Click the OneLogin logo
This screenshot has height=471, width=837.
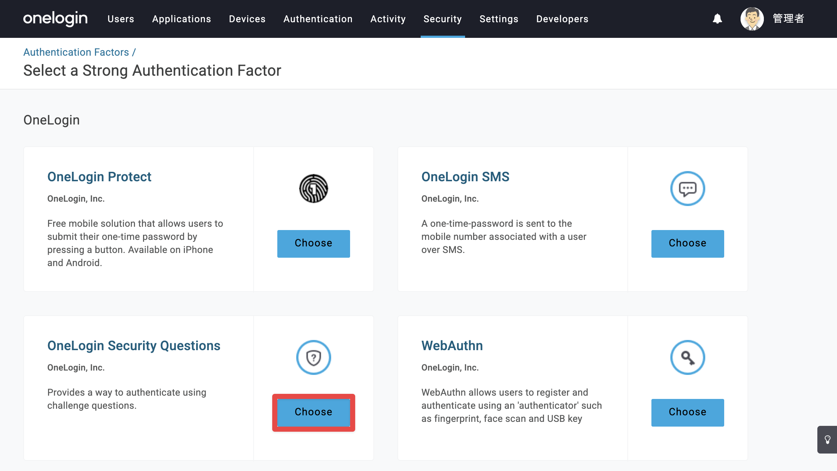[x=55, y=19]
